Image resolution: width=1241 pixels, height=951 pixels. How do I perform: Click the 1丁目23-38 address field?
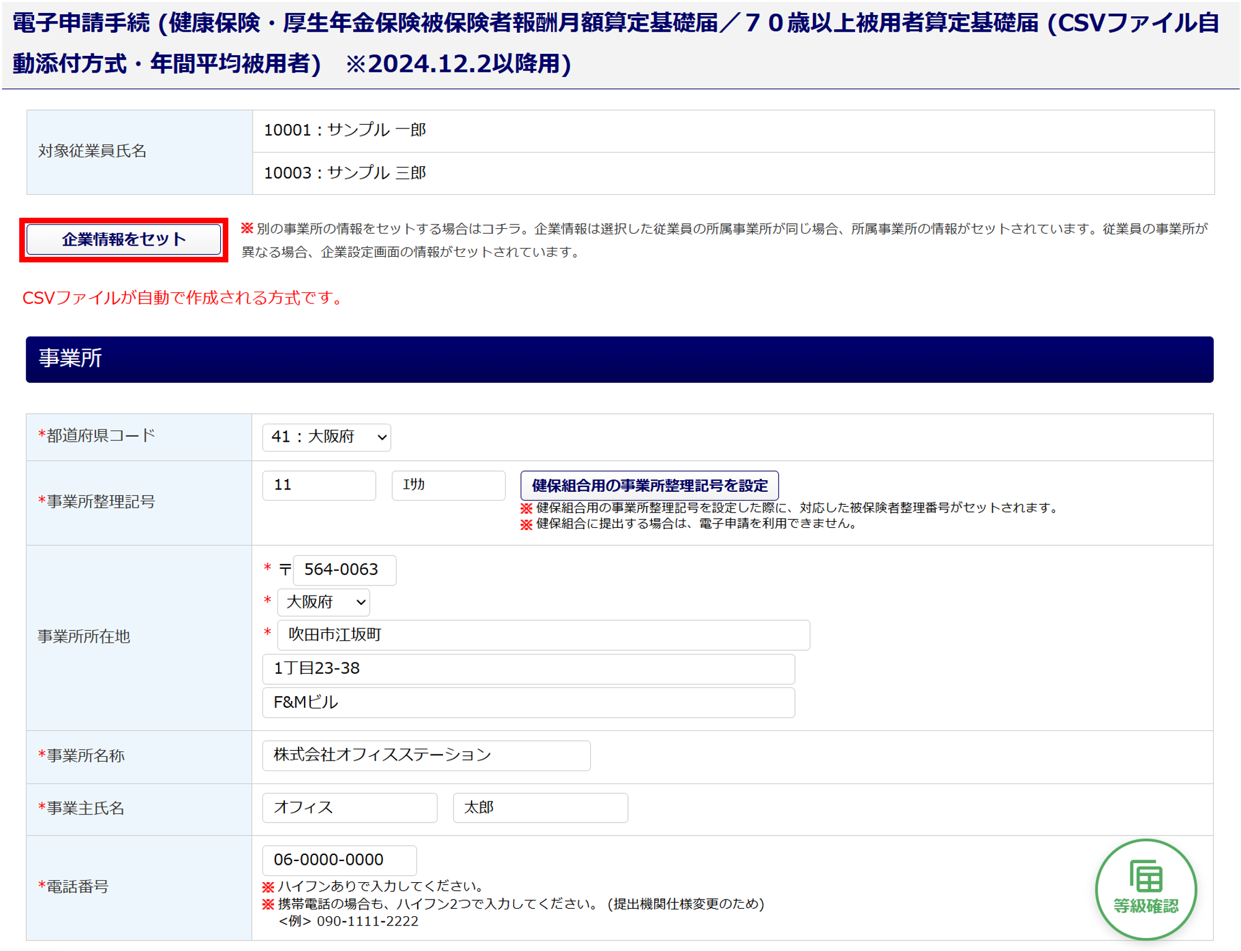[528, 669]
